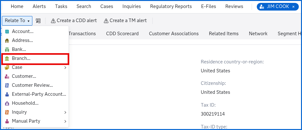Image resolution: width=302 pixels, height=130 pixels.
Task: Click the Inquiry icon in menu
Action: click(x=7, y=112)
